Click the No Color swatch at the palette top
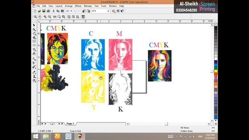 pos(216,24)
